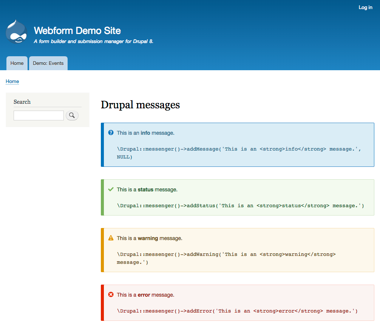Click inside the Search text field

[39, 115]
